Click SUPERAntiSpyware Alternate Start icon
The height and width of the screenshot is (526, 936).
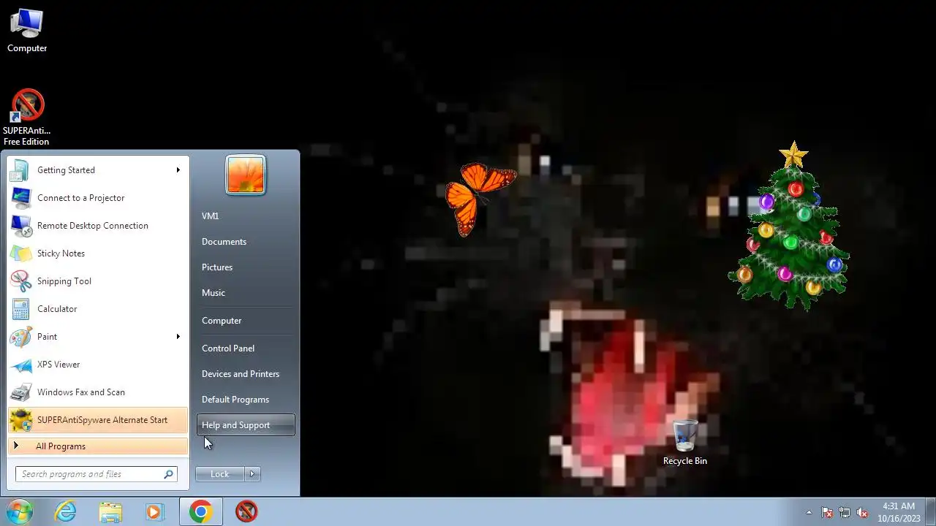[x=20, y=420]
